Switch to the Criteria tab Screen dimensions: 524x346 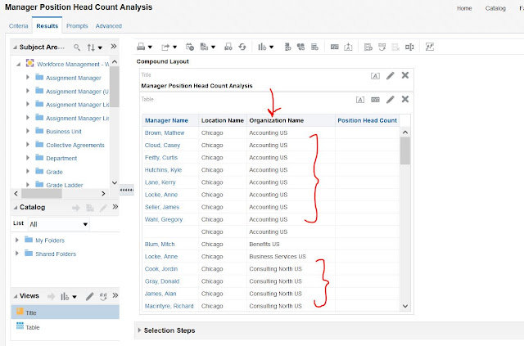(x=18, y=25)
